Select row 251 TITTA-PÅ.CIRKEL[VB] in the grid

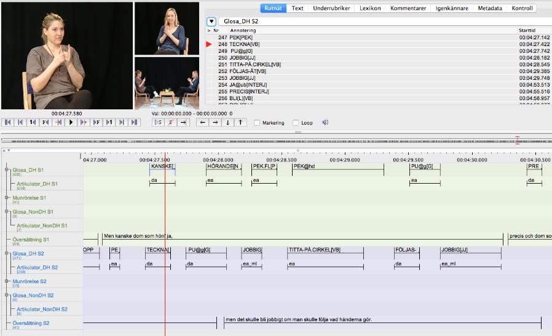tap(379, 64)
